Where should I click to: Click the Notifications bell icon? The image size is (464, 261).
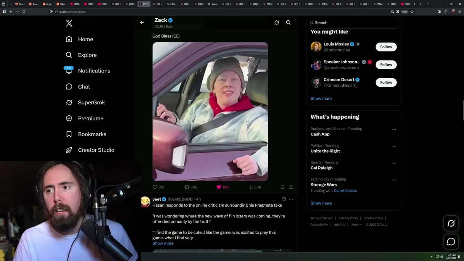pos(69,71)
